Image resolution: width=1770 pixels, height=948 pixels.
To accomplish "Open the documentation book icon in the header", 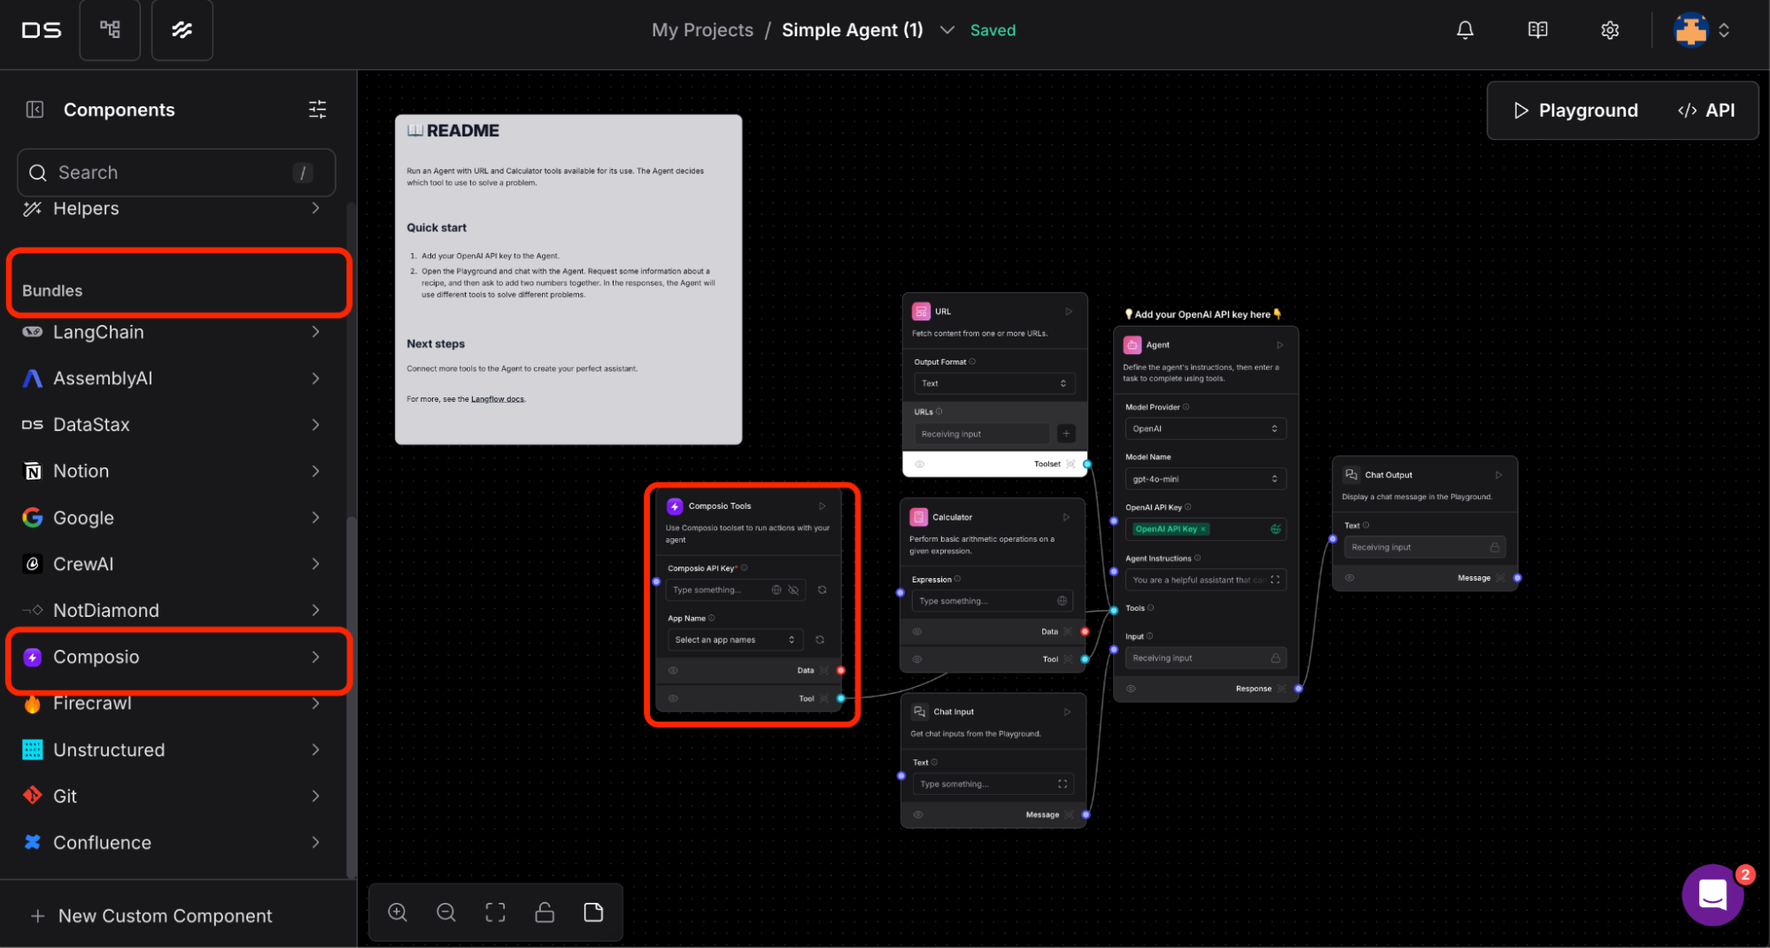I will point(1537,29).
